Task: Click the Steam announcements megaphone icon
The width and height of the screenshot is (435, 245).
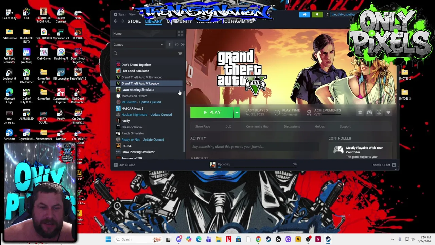Action: coord(304,14)
